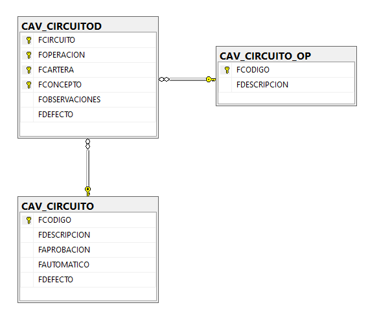Click the primary key icon beside FCIRCUITO

point(29,40)
